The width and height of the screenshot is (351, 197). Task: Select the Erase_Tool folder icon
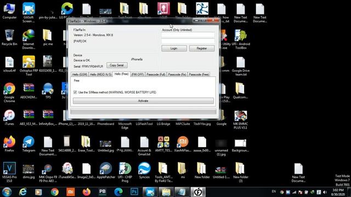87,144
